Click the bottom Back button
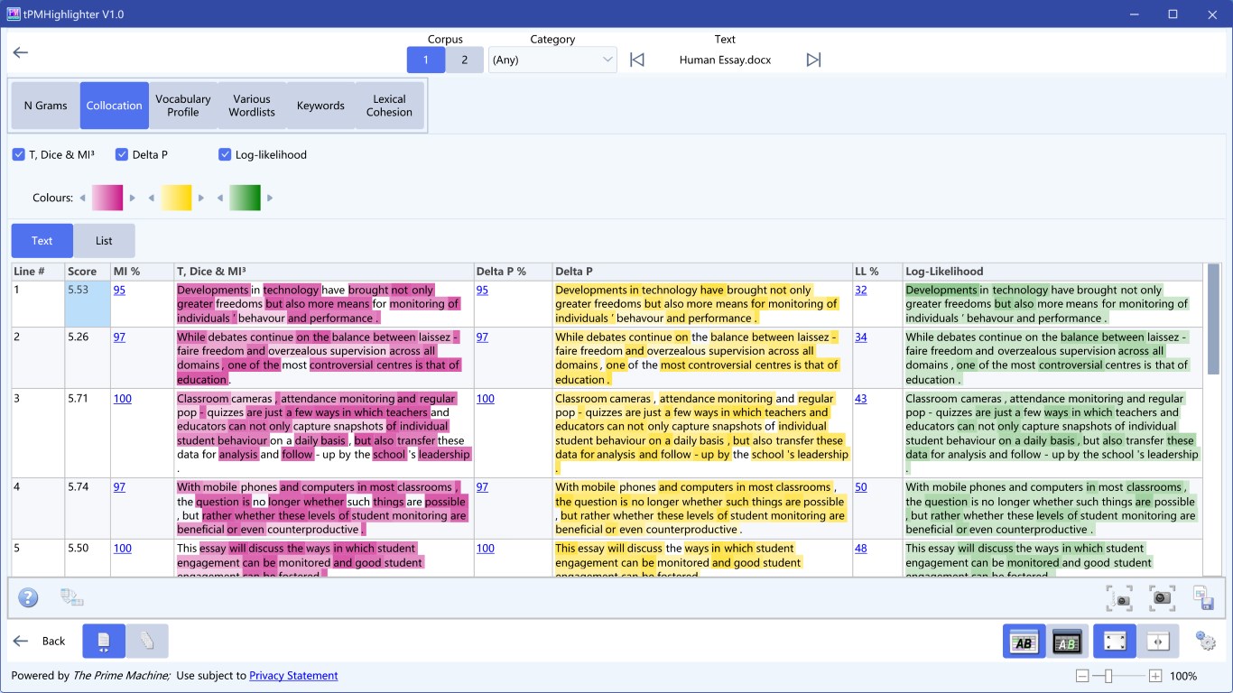 coord(40,641)
